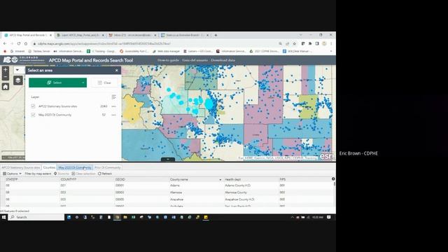Open more options for May 2023 DI Community
This screenshot has width=448, height=252.
(113, 115)
